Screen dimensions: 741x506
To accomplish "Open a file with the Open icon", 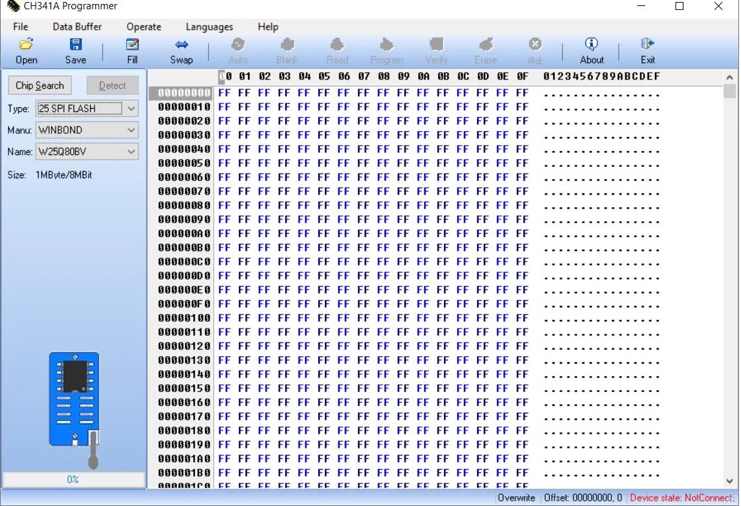I will point(26,51).
